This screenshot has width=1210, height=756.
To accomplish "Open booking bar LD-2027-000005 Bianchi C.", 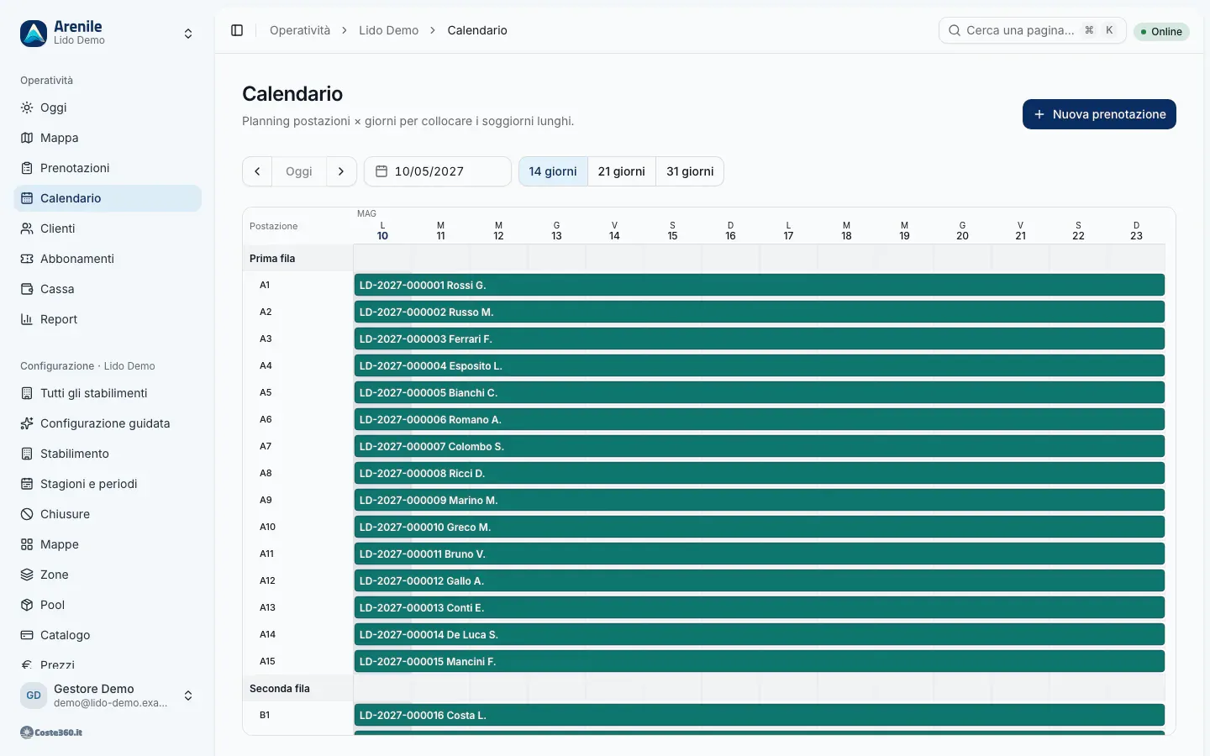I will pos(760,392).
